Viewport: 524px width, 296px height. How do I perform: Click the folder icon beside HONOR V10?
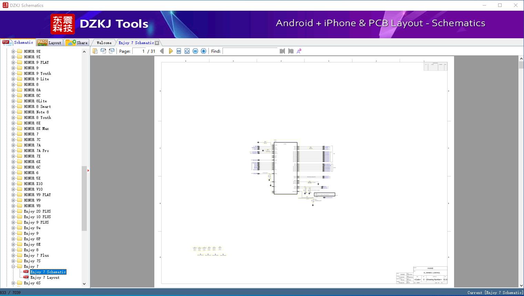(x=20, y=189)
